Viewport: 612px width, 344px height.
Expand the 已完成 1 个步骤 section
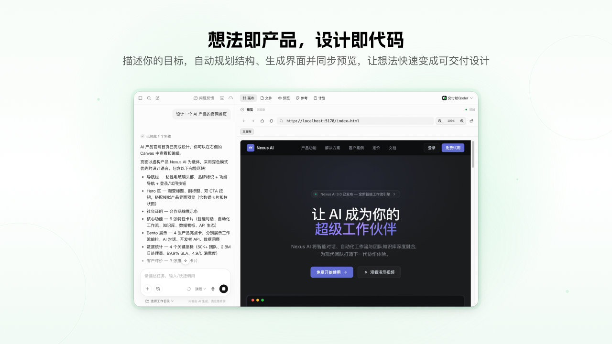(x=155, y=136)
